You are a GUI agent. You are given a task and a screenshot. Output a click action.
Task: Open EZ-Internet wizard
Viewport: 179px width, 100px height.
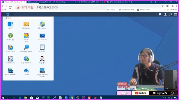pos(42,25)
